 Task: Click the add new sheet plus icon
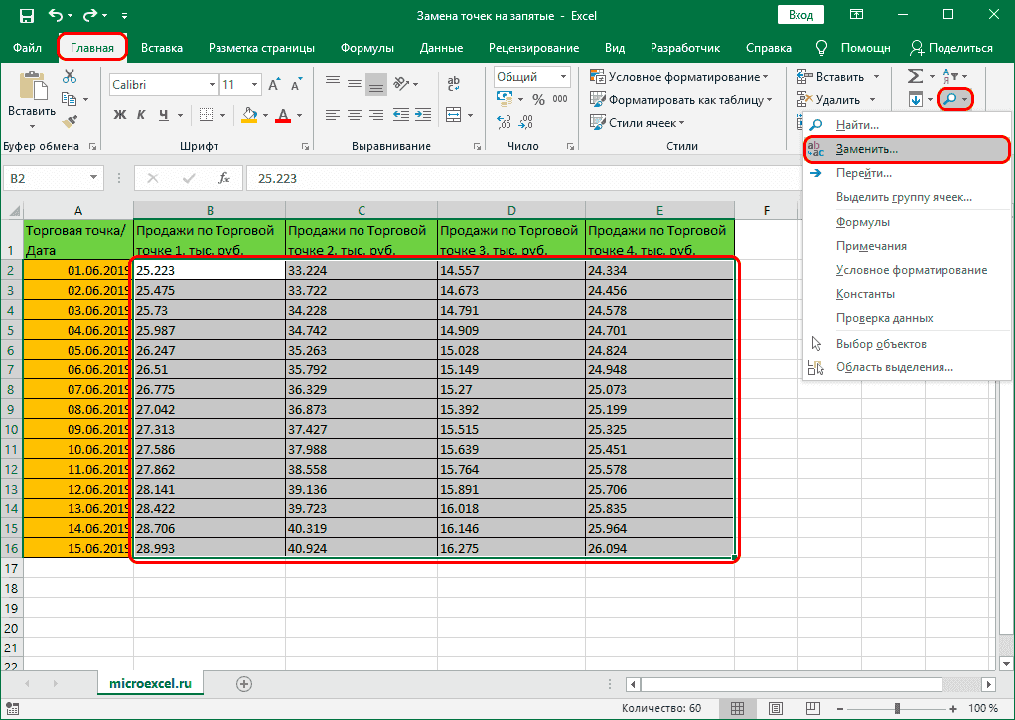[x=244, y=683]
